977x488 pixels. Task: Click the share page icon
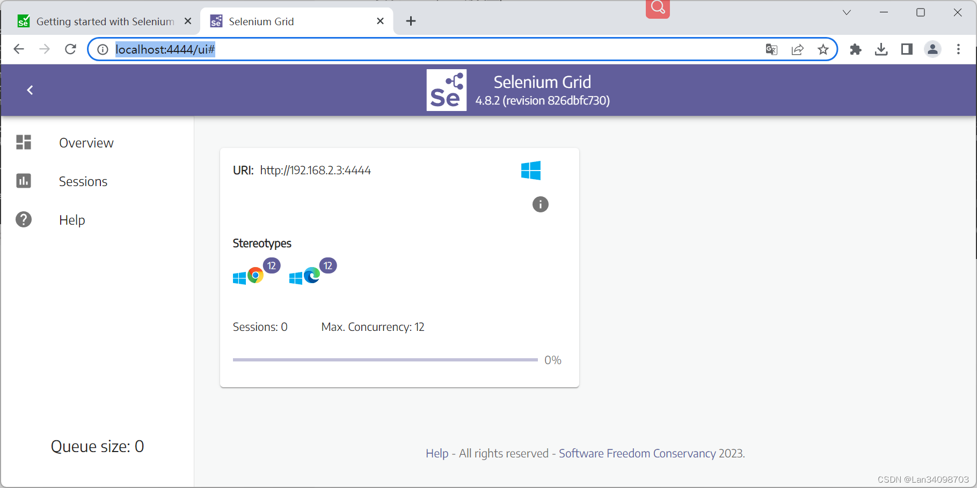pos(797,49)
